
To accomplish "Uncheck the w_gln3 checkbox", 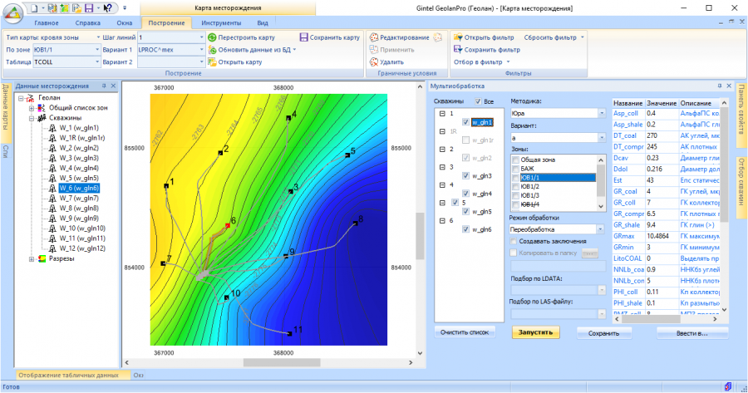I will click(x=465, y=176).
